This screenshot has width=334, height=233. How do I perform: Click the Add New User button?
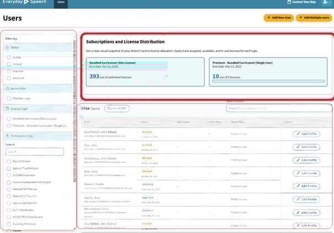coord(279,18)
